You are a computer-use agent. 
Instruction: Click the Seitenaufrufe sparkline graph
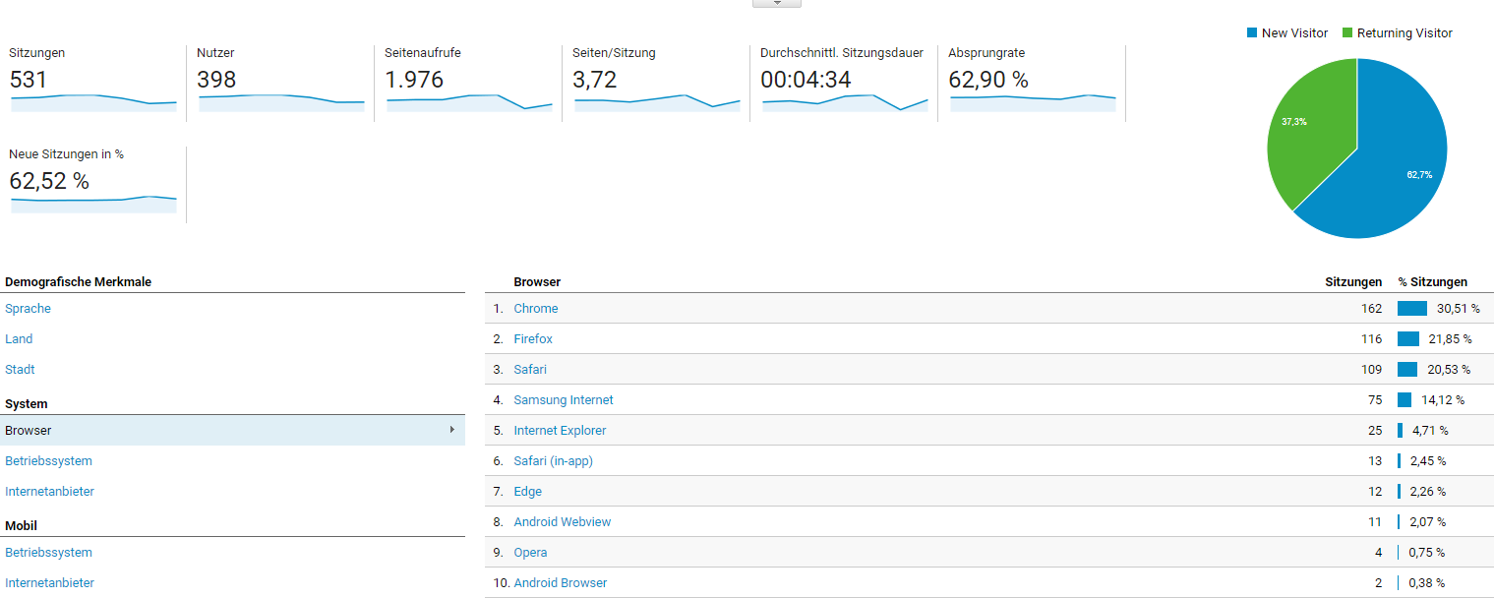(x=468, y=102)
